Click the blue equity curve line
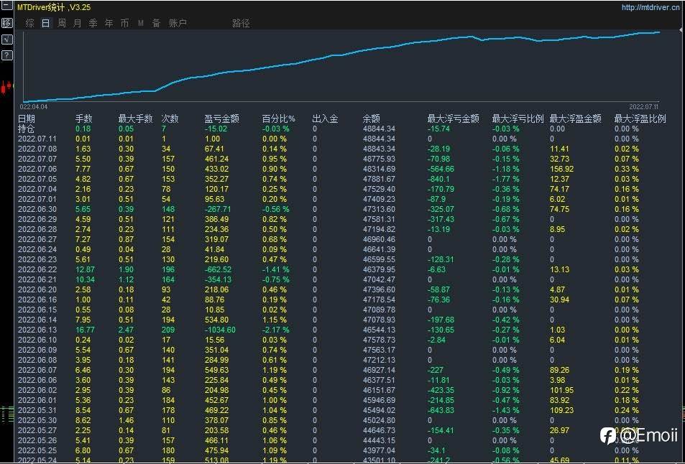Screen dimensions: 685x464 click(x=341, y=55)
